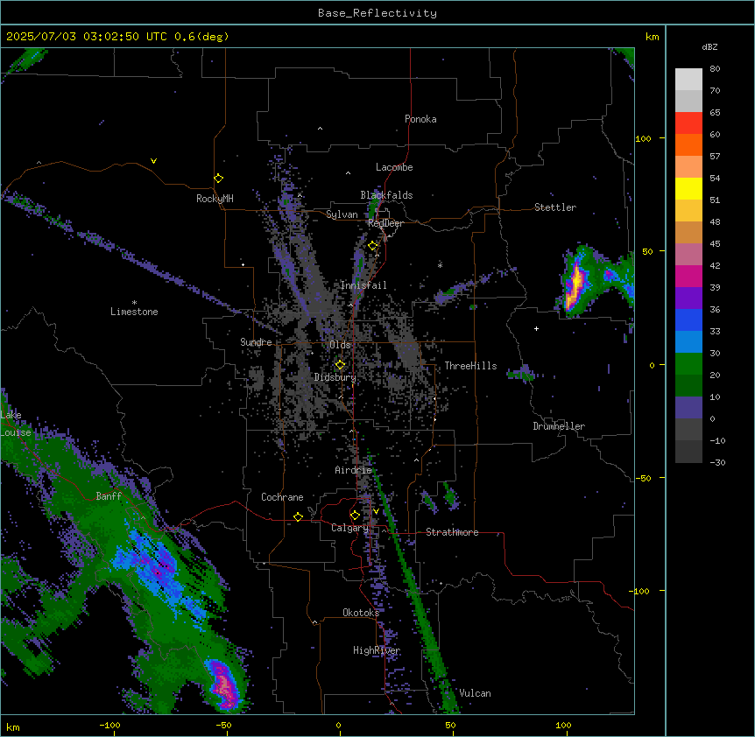This screenshot has width=755, height=737.
Task: Click the ThreeHills label
Action: [470, 366]
